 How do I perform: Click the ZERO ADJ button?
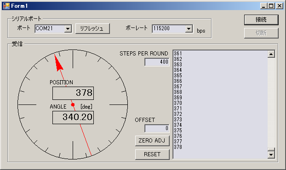coord(152,141)
